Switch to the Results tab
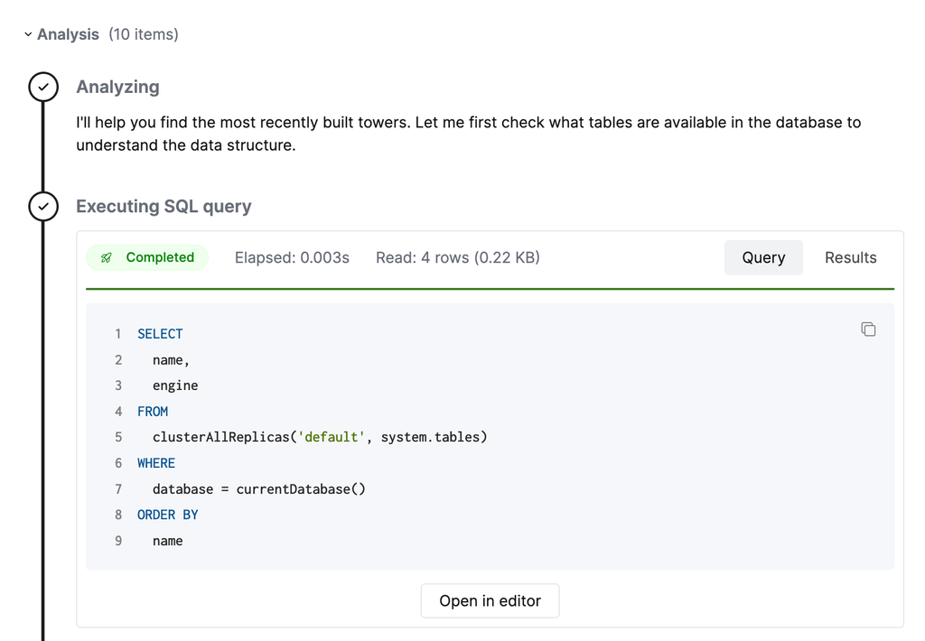Viewport: 925px width, 641px height. point(850,258)
